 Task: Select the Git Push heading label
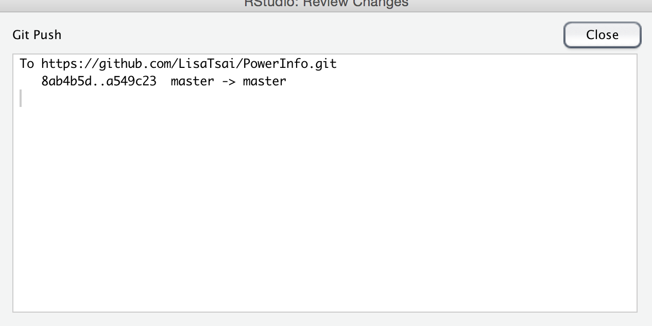pos(37,35)
